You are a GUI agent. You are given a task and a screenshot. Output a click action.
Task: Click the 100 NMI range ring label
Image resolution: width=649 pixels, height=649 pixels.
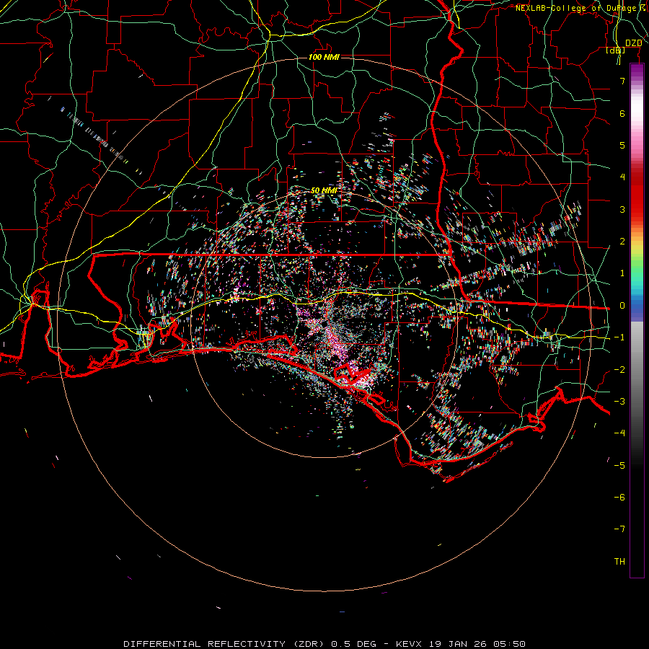(x=324, y=57)
